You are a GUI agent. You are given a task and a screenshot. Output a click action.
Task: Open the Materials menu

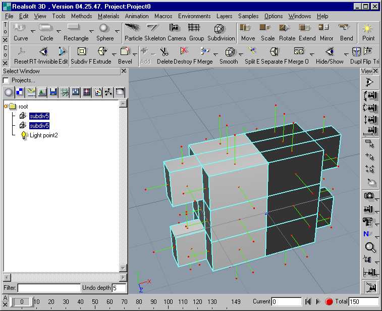pos(108,16)
